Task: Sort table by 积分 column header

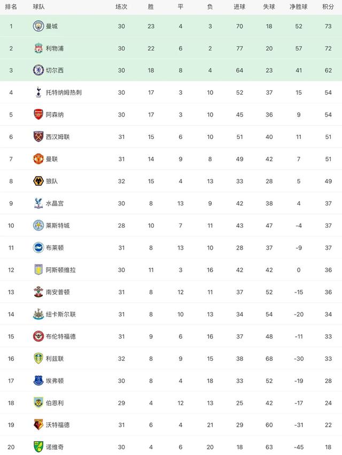Action: coord(328,6)
